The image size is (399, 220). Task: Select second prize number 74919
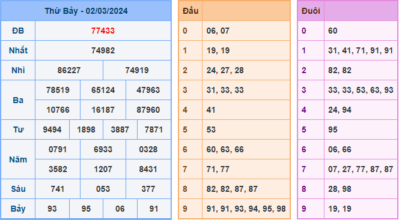pos(137,70)
